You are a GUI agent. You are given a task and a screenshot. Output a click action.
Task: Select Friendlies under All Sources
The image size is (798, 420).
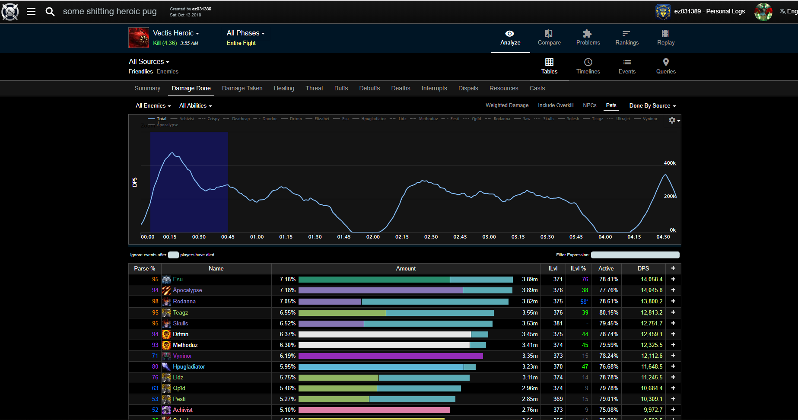coord(140,72)
